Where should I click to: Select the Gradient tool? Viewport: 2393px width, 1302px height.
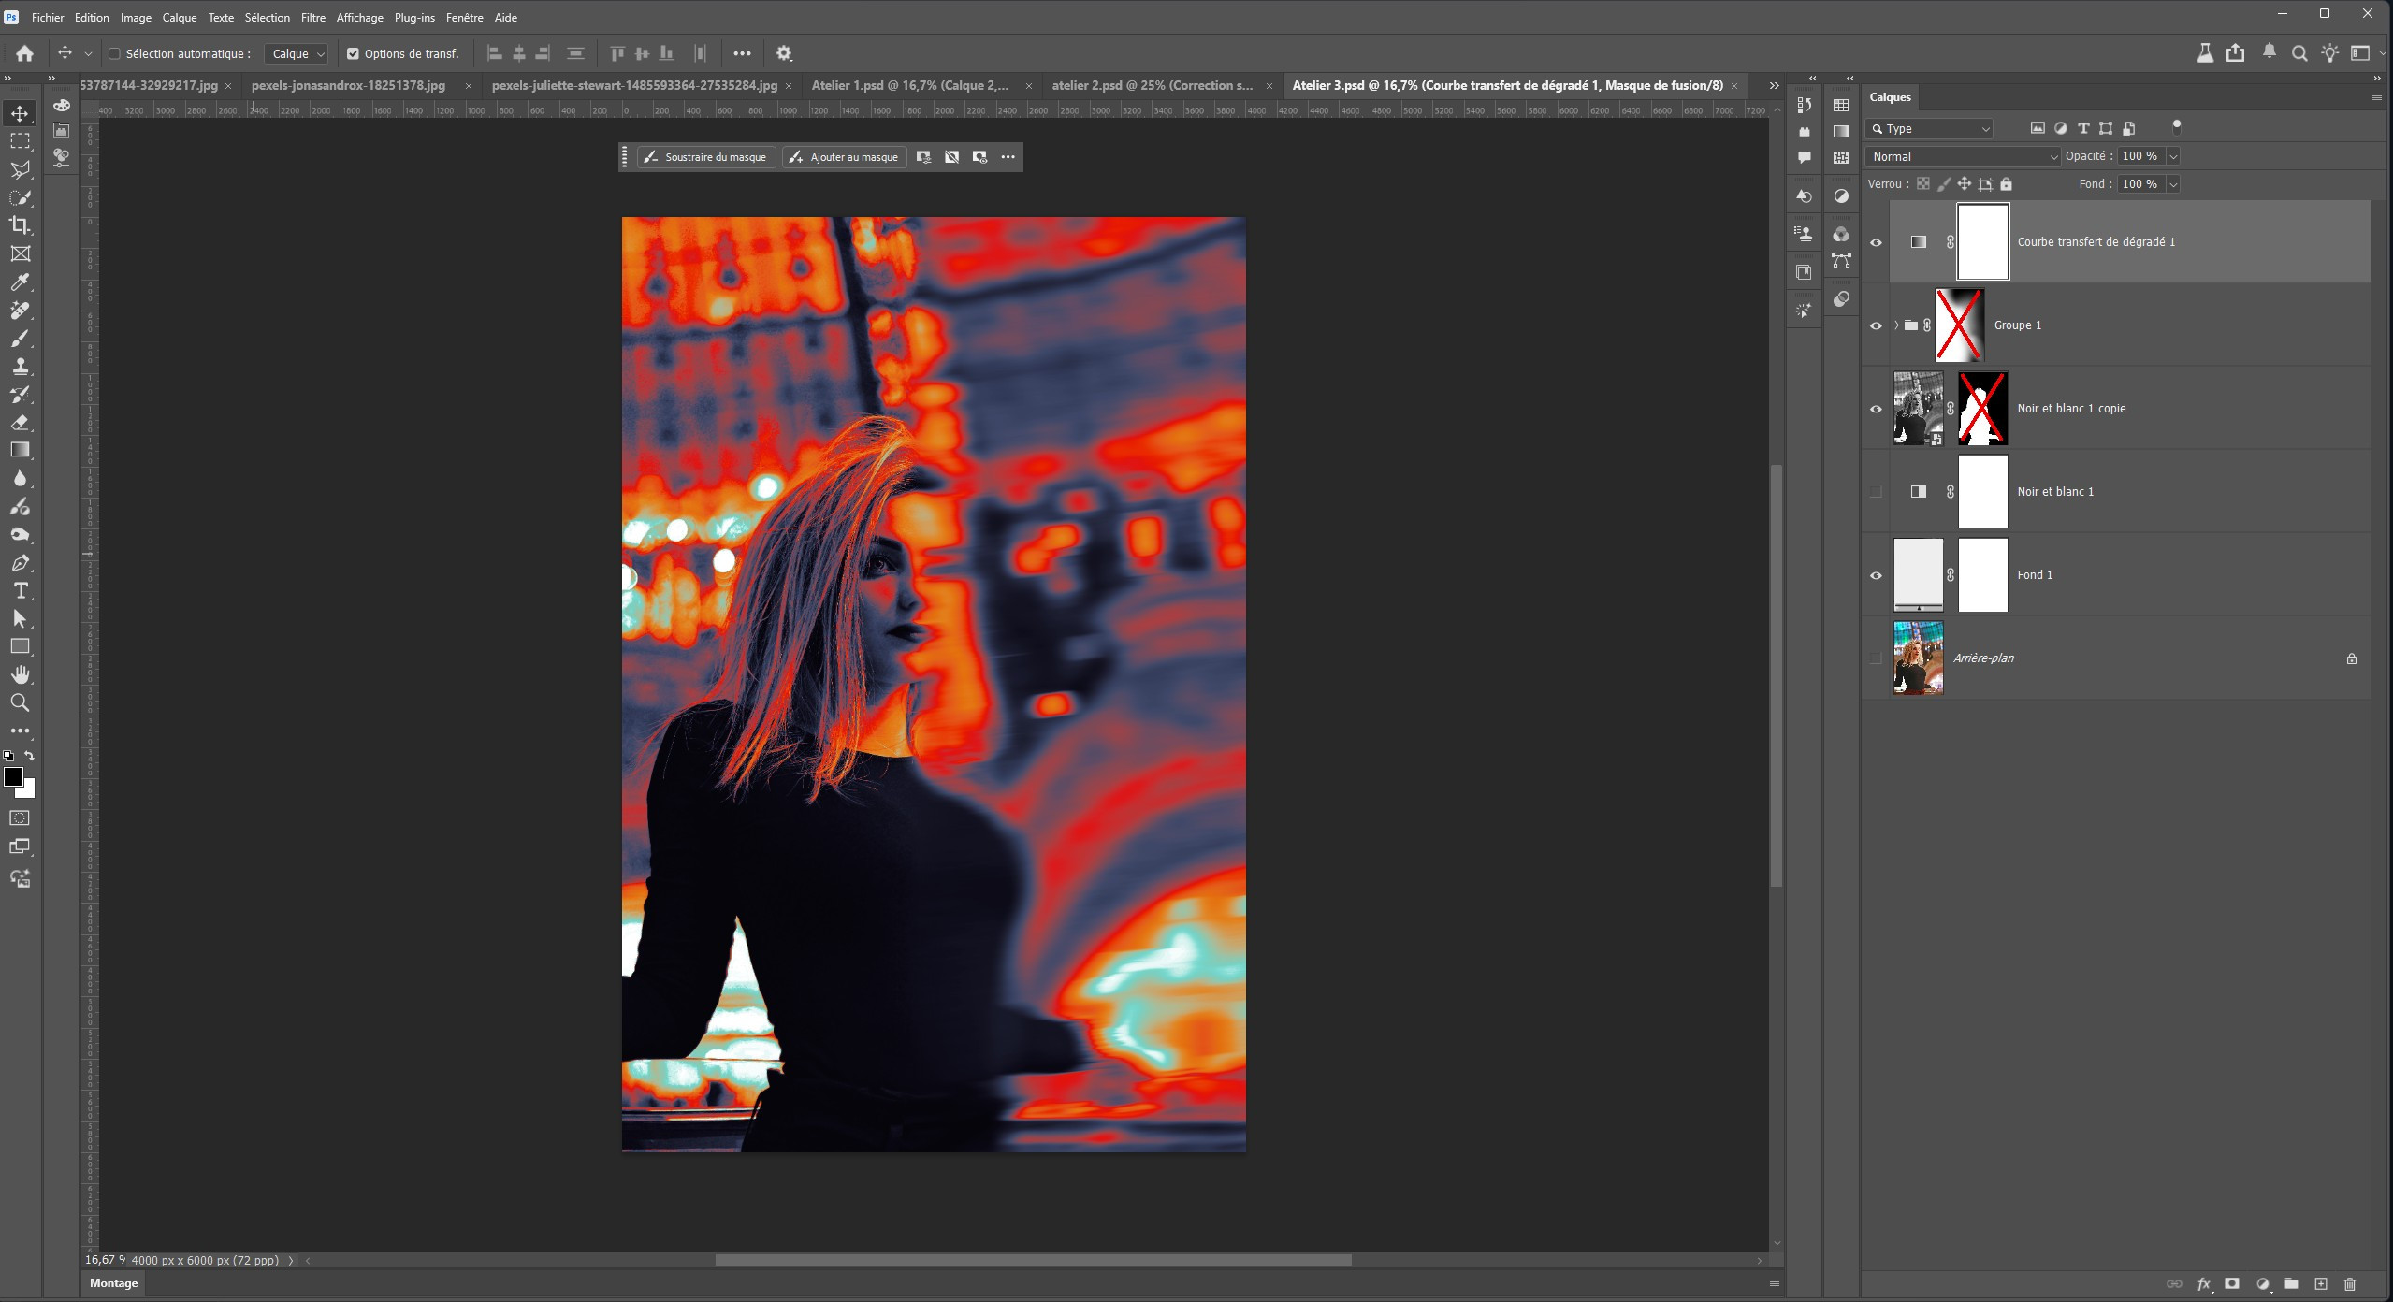click(20, 450)
